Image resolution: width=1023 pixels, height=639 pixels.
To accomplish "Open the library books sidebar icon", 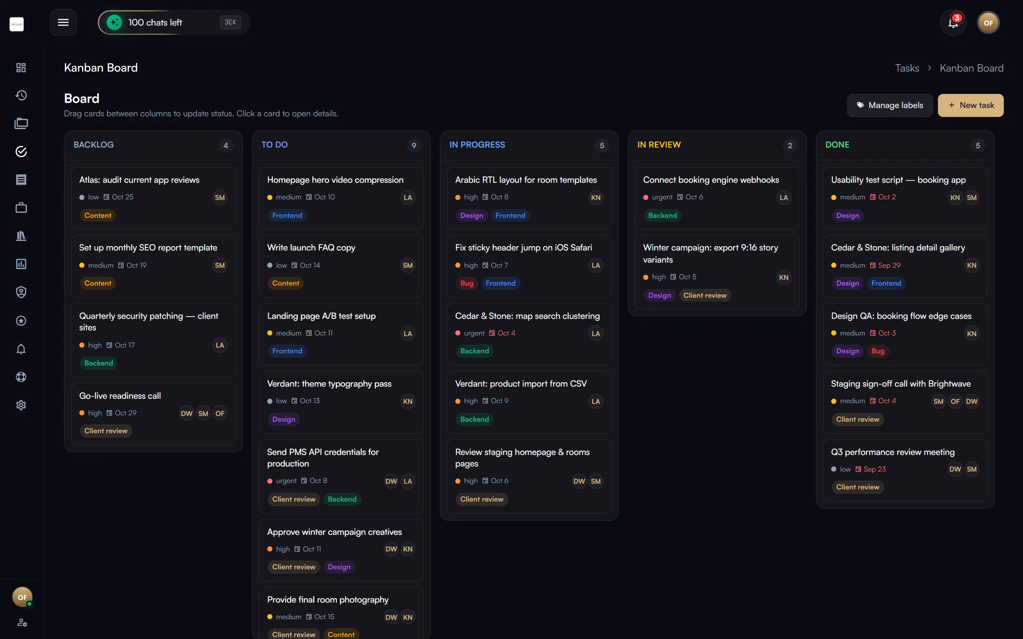I will [x=21, y=236].
